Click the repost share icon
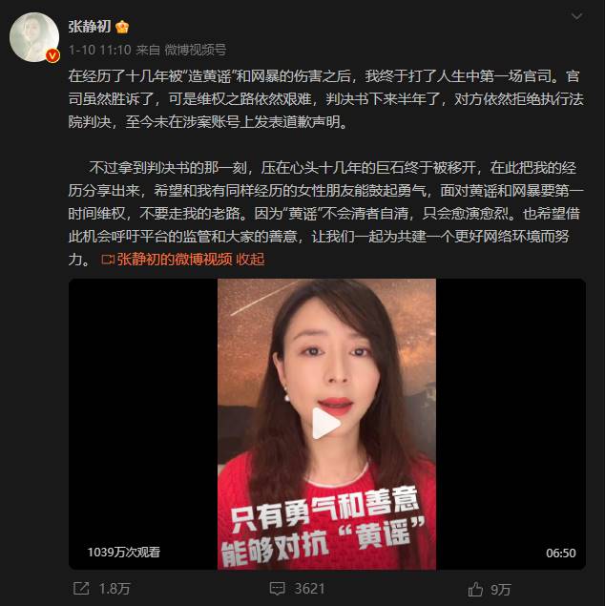Viewport: 605px width, 606px height. (81, 589)
